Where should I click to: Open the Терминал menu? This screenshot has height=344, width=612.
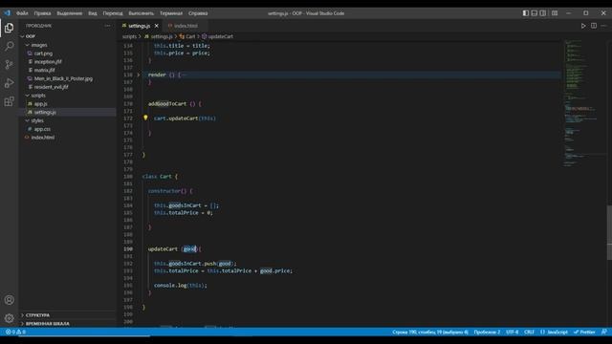[x=171, y=13]
